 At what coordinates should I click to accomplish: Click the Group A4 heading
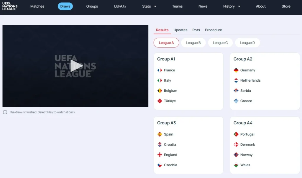(x=243, y=123)
